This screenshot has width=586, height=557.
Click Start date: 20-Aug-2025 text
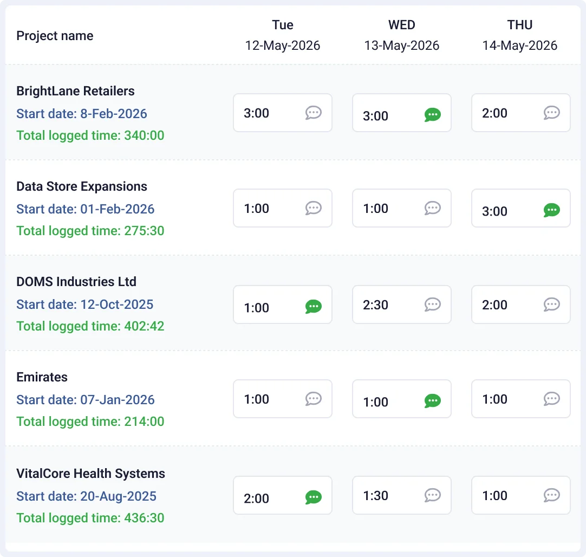(86, 496)
